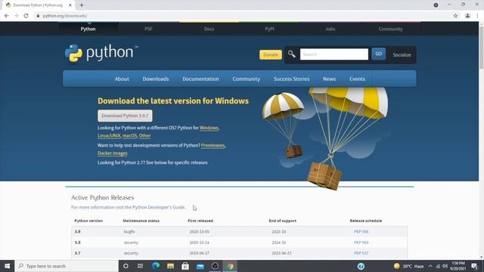Open the release schedule link for 3.9
484x272 pixels.
point(361,232)
